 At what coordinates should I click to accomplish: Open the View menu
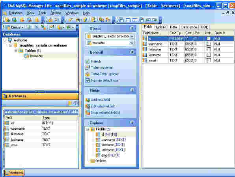tap(30, 13)
